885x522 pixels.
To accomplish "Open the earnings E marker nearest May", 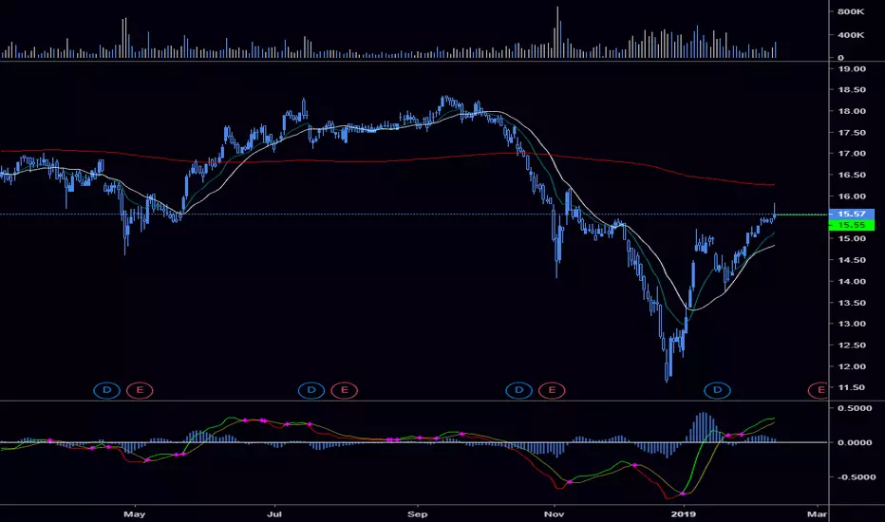I will coord(140,390).
